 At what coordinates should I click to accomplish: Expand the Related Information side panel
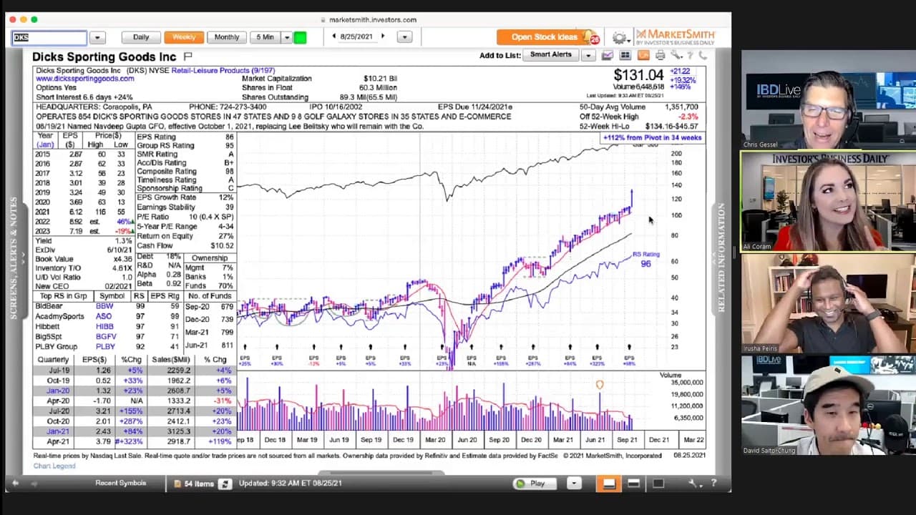tap(721, 257)
